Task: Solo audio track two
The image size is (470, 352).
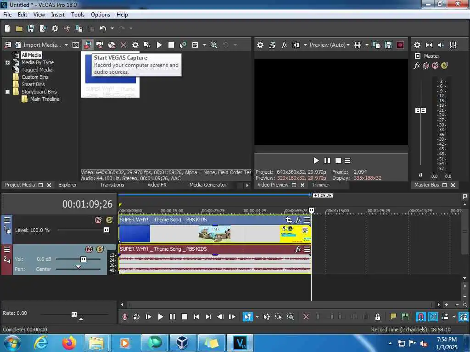Action: pyautogui.click(x=100, y=249)
